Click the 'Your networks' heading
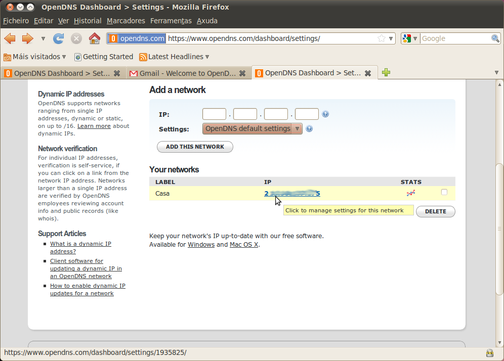Viewport: 504px width, 361px height. coord(174,169)
